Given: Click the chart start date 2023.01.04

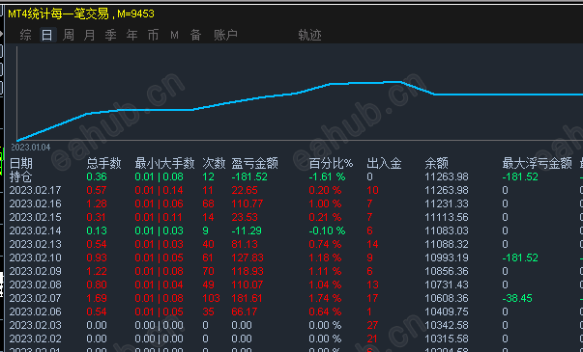Looking at the screenshot, I should click(31, 148).
